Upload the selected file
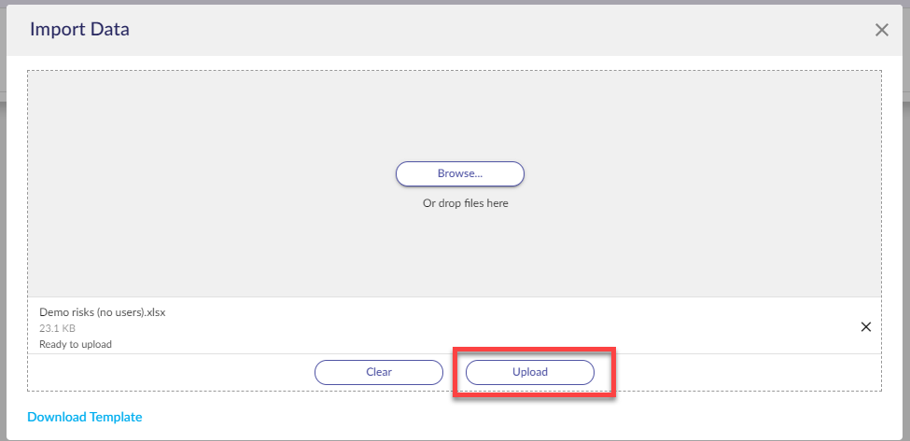Image resolution: width=910 pixels, height=441 pixels. 529,372
